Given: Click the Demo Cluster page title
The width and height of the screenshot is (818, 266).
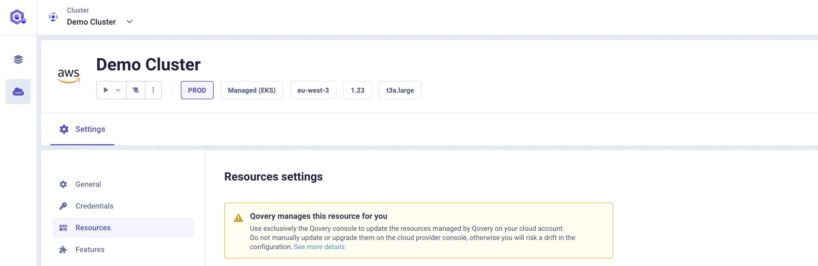Looking at the screenshot, I should [148, 64].
